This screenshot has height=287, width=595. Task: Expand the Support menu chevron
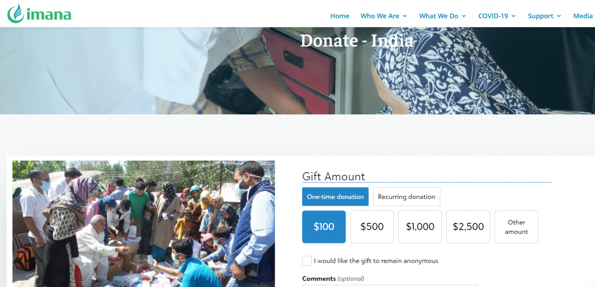pos(558,16)
